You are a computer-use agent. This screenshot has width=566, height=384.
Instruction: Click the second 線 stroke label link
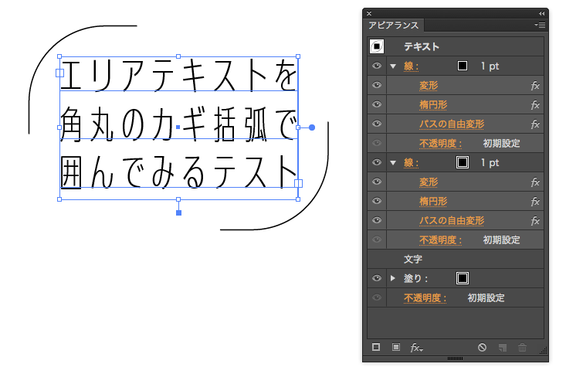click(411, 163)
